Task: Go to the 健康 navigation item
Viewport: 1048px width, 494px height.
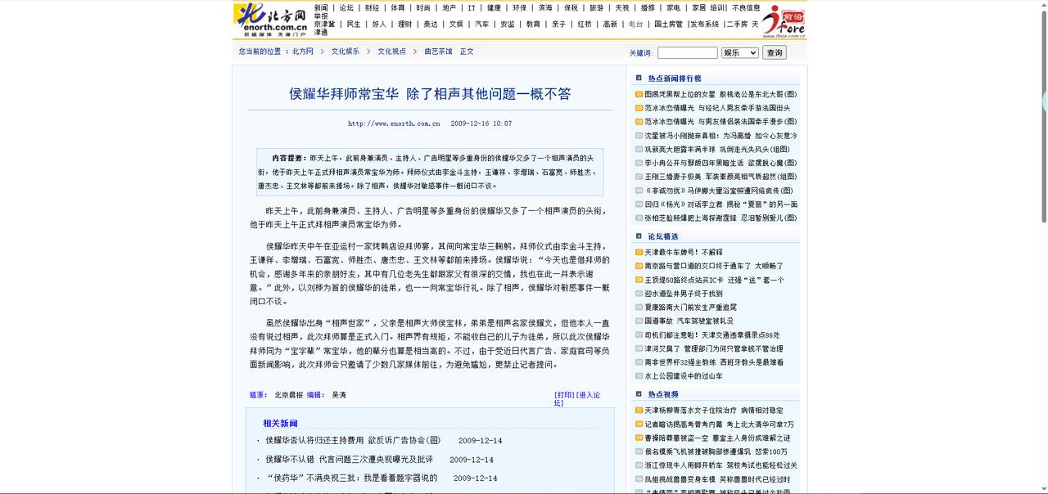Action: (494, 8)
